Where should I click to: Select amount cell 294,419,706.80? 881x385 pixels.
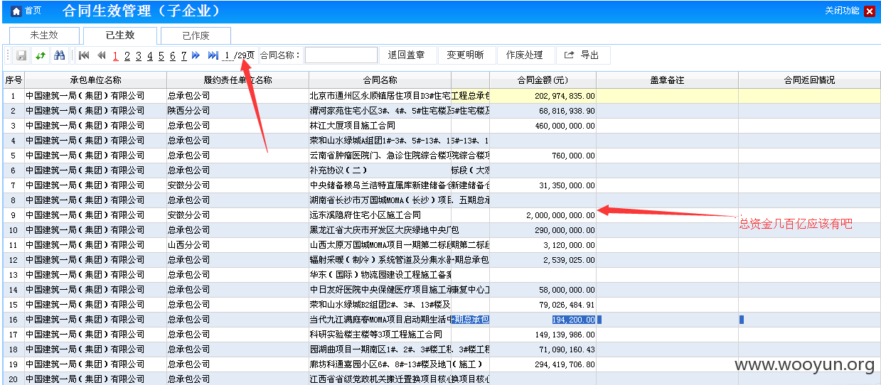point(543,364)
